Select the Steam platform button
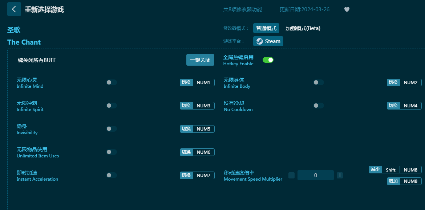Image resolution: width=425 pixels, height=210 pixels. [x=268, y=41]
